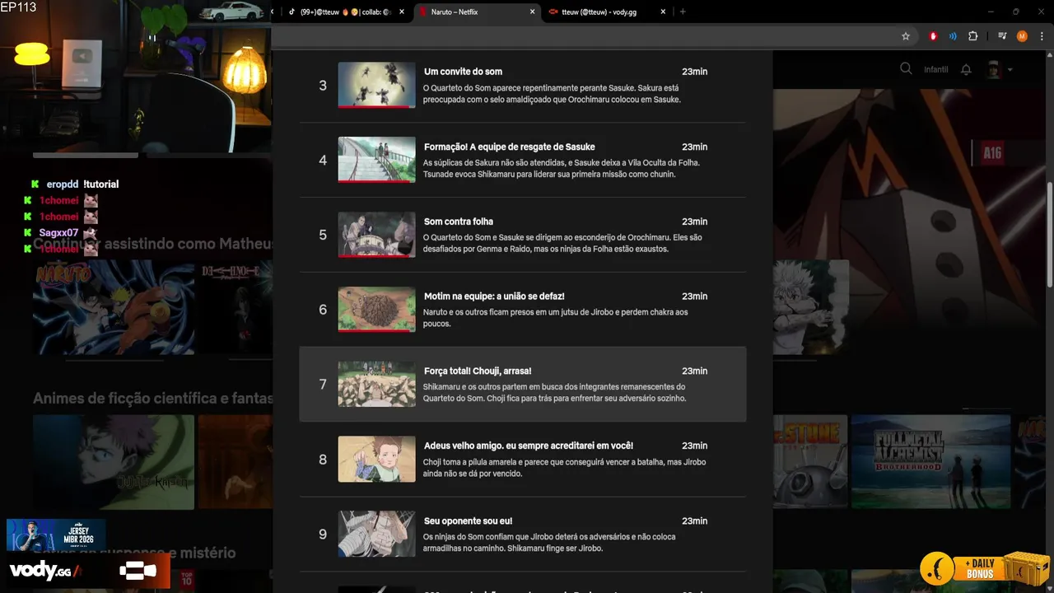Click episode number 5

[x=323, y=235]
